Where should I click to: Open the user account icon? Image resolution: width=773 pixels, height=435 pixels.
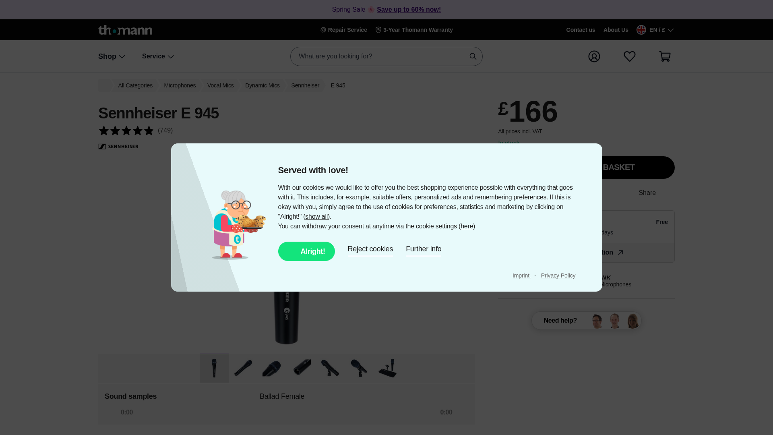pos(594,56)
